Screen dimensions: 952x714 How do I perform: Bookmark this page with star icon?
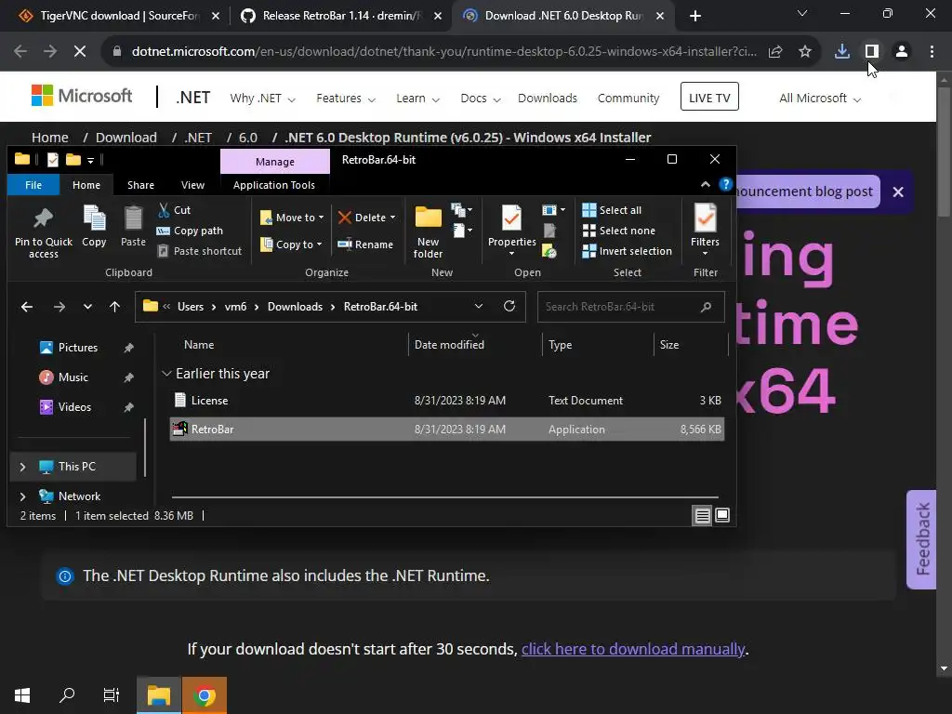click(805, 52)
